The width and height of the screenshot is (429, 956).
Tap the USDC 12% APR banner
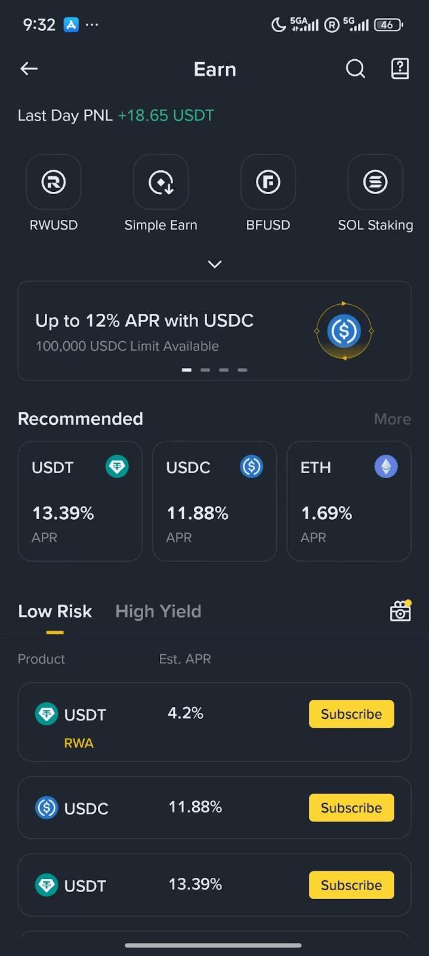[x=179, y=330]
